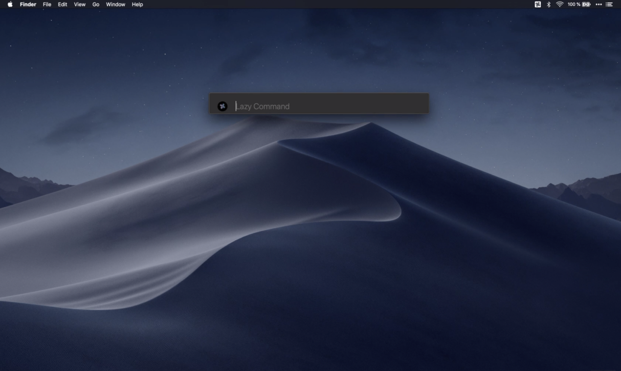The height and width of the screenshot is (371, 621).
Task: Open the Window menu
Action: tap(115, 4)
